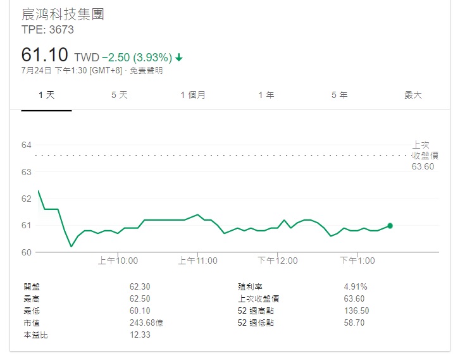Click the 最低 value 60.10
The image size is (453, 356).
140,311
